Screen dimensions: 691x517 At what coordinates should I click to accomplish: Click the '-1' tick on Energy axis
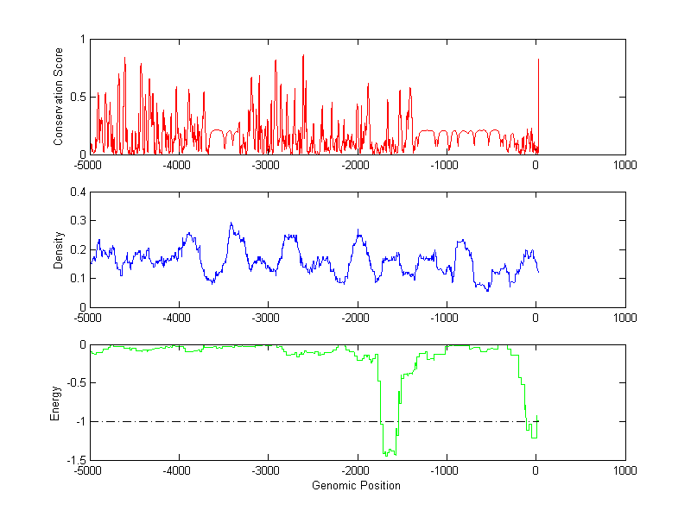click(79, 422)
